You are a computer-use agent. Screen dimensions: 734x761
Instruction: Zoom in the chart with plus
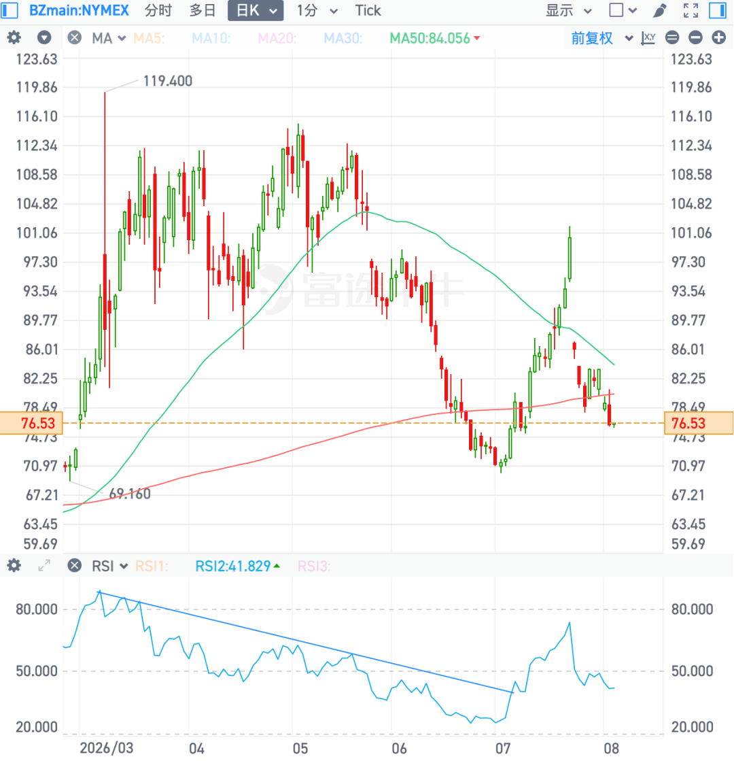(x=719, y=37)
